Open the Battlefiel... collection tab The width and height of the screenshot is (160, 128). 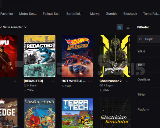click(74, 14)
